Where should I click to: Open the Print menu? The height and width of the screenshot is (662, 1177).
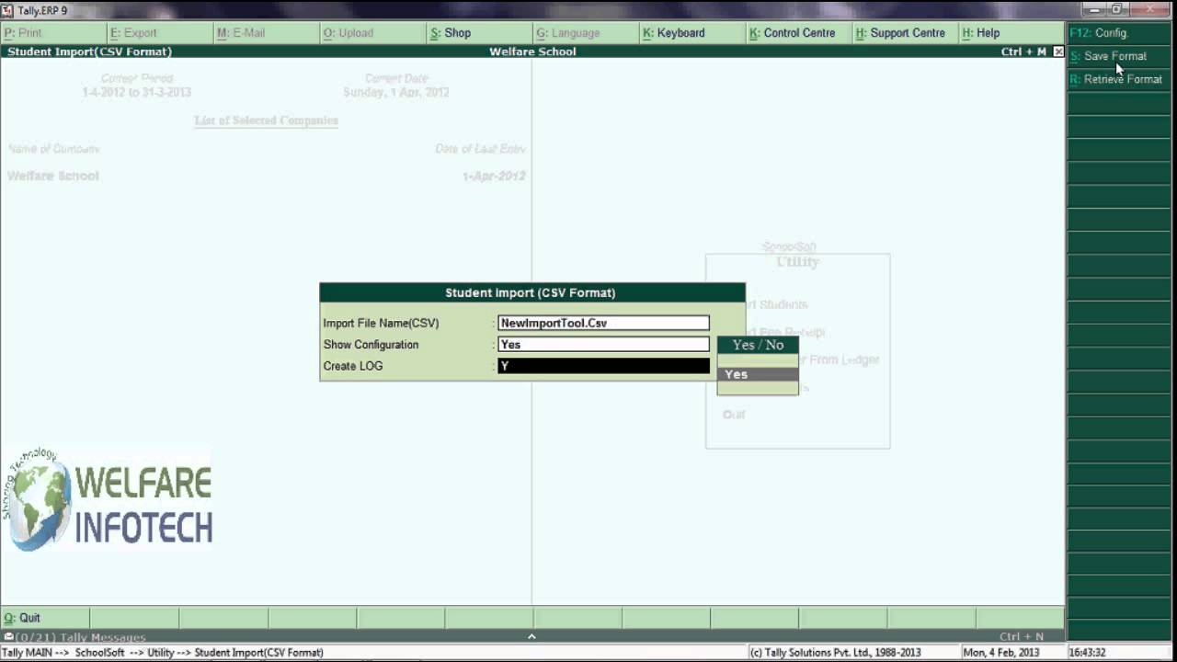(52, 33)
